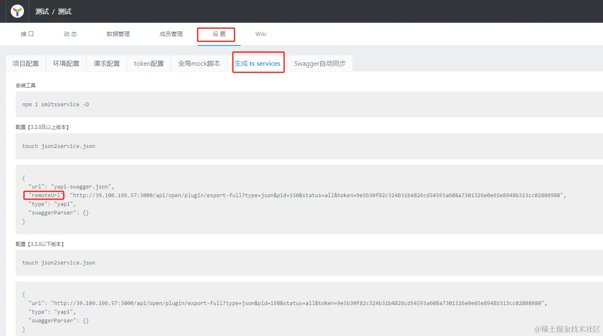
Task: Select the 生成 ts services sub-tab
Action: tap(257, 63)
